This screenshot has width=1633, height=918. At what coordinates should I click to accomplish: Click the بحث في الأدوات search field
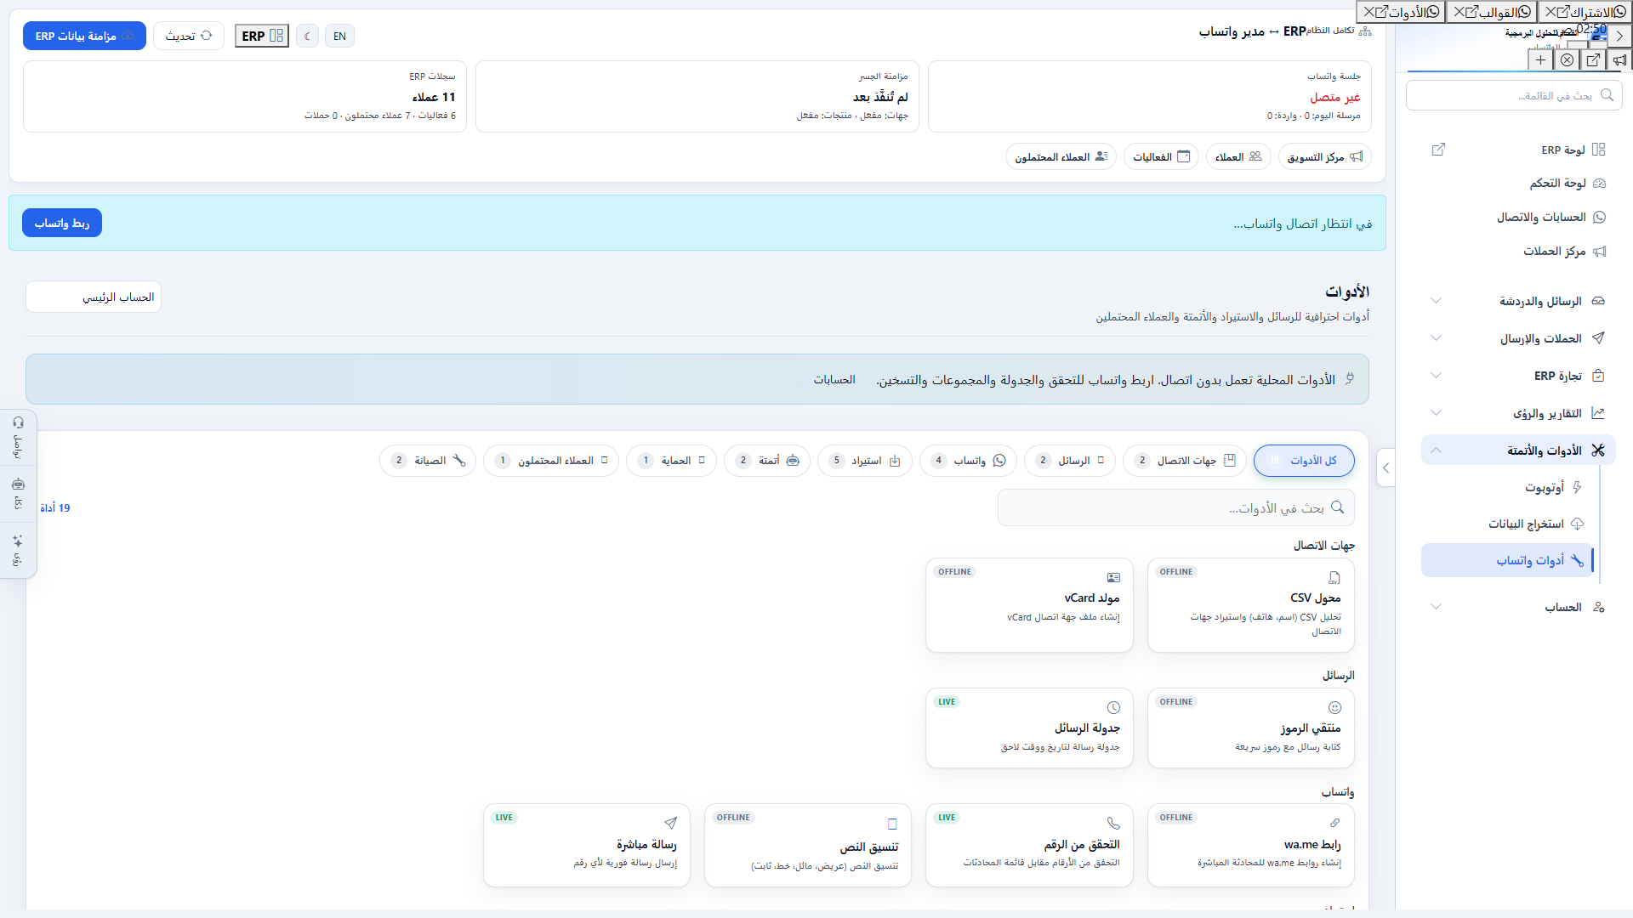(1175, 507)
